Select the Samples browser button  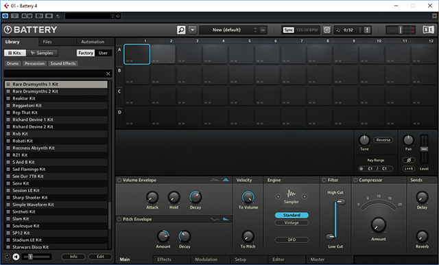tap(42, 53)
